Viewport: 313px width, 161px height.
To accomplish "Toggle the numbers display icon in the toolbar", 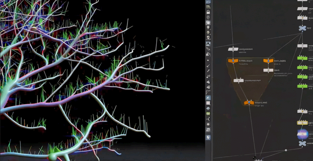I will point(208,76).
